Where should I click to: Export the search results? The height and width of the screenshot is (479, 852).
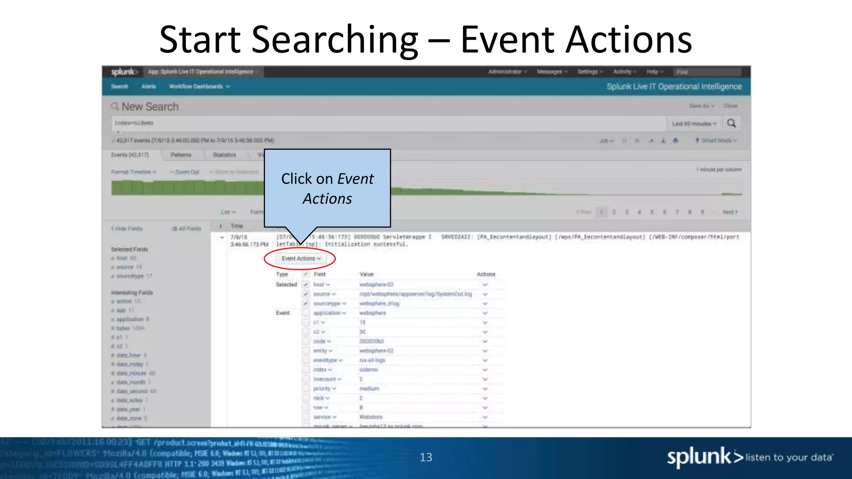[663, 141]
